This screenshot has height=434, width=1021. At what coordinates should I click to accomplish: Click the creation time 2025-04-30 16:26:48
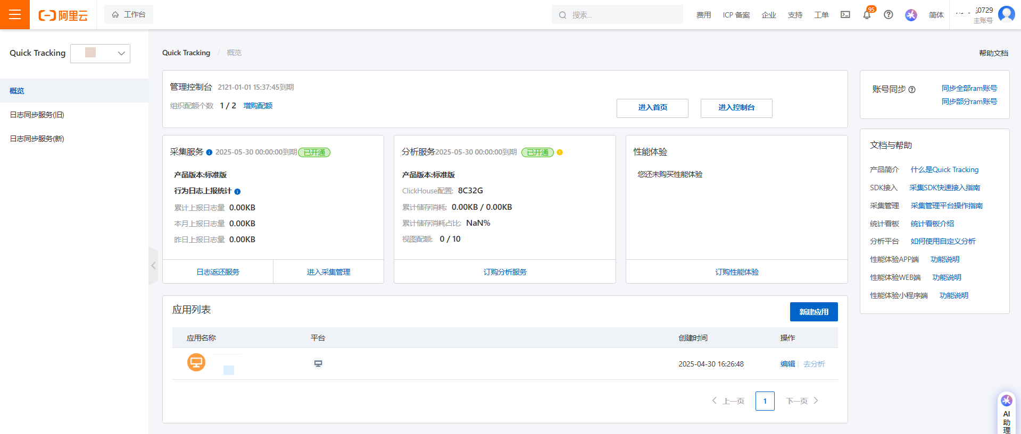(711, 364)
